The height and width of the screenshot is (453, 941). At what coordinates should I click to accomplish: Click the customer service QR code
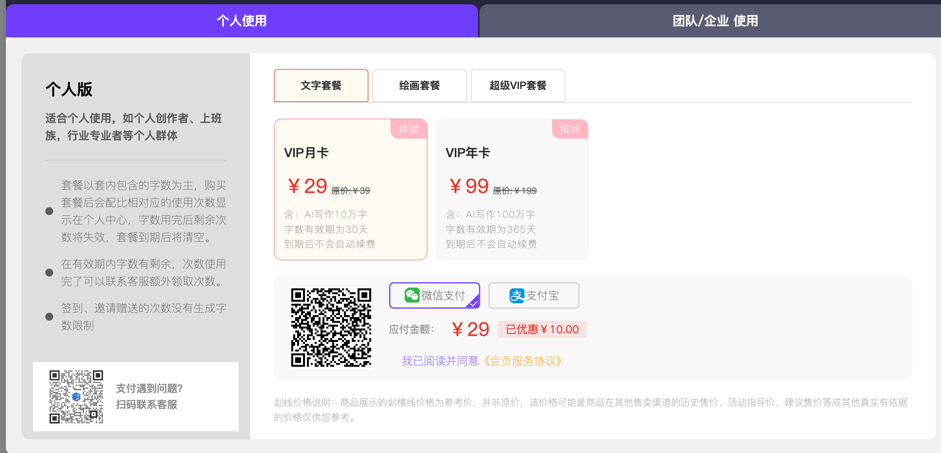(76, 396)
